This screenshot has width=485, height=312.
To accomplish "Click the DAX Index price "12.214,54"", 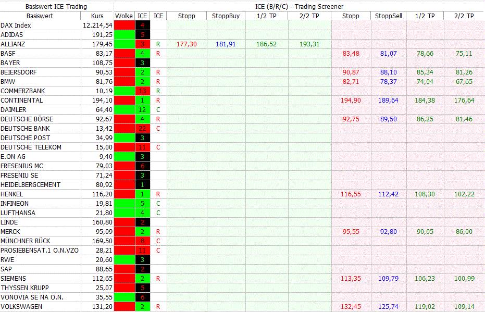I will (97, 26).
